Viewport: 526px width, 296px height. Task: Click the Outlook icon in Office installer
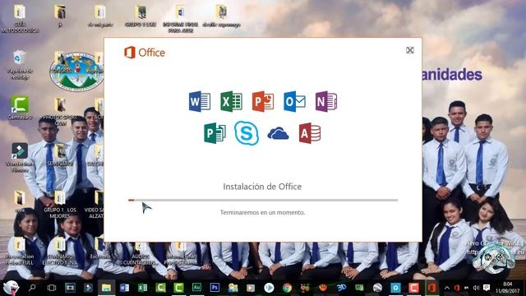tap(294, 101)
